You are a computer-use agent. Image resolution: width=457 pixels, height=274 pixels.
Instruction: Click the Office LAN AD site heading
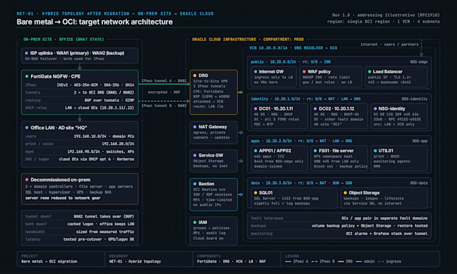tap(58, 128)
